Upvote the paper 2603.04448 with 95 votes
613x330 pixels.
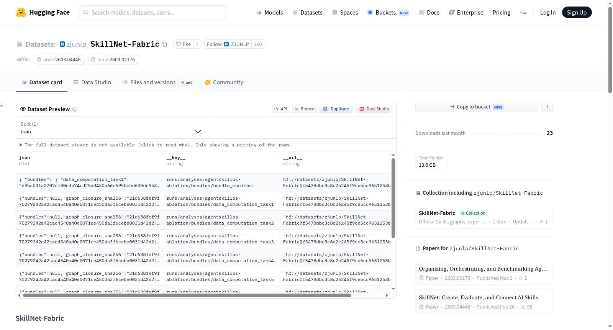(527, 307)
